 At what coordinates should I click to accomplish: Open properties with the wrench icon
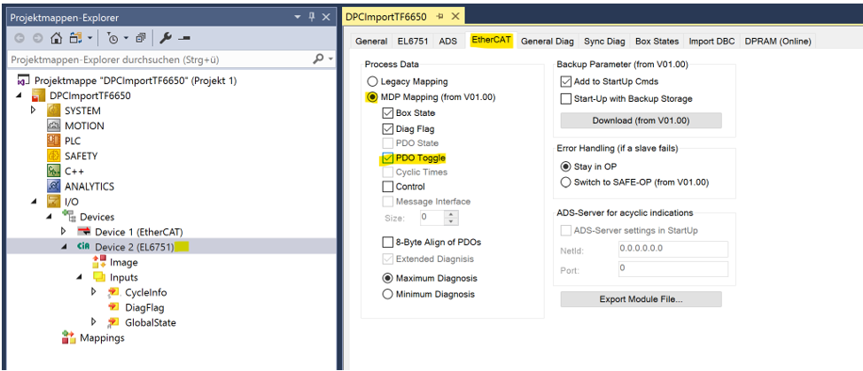165,38
